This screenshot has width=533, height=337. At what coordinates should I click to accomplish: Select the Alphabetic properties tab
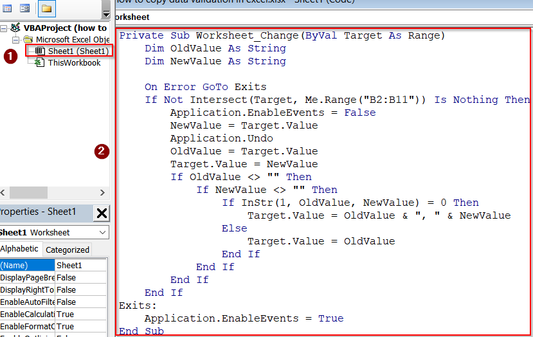[x=20, y=250]
